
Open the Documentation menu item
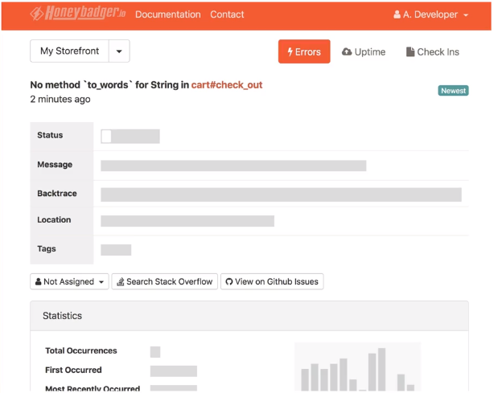[168, 14]
